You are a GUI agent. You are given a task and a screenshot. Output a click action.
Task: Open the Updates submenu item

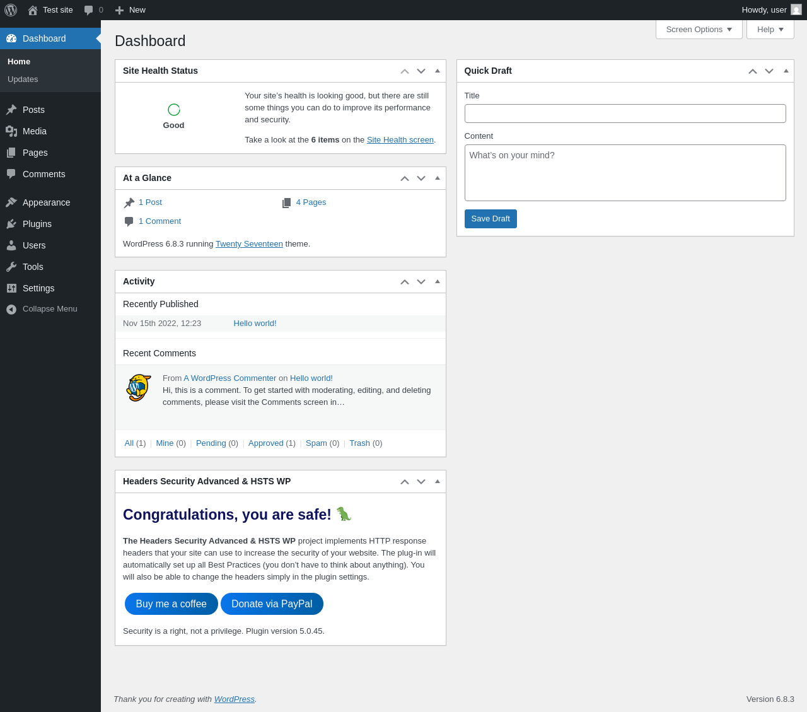pyautogui.click(x=23, y=79)
